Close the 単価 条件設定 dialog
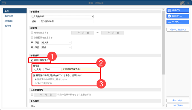This screenshot has width=192, height=110. click(188, 3)
